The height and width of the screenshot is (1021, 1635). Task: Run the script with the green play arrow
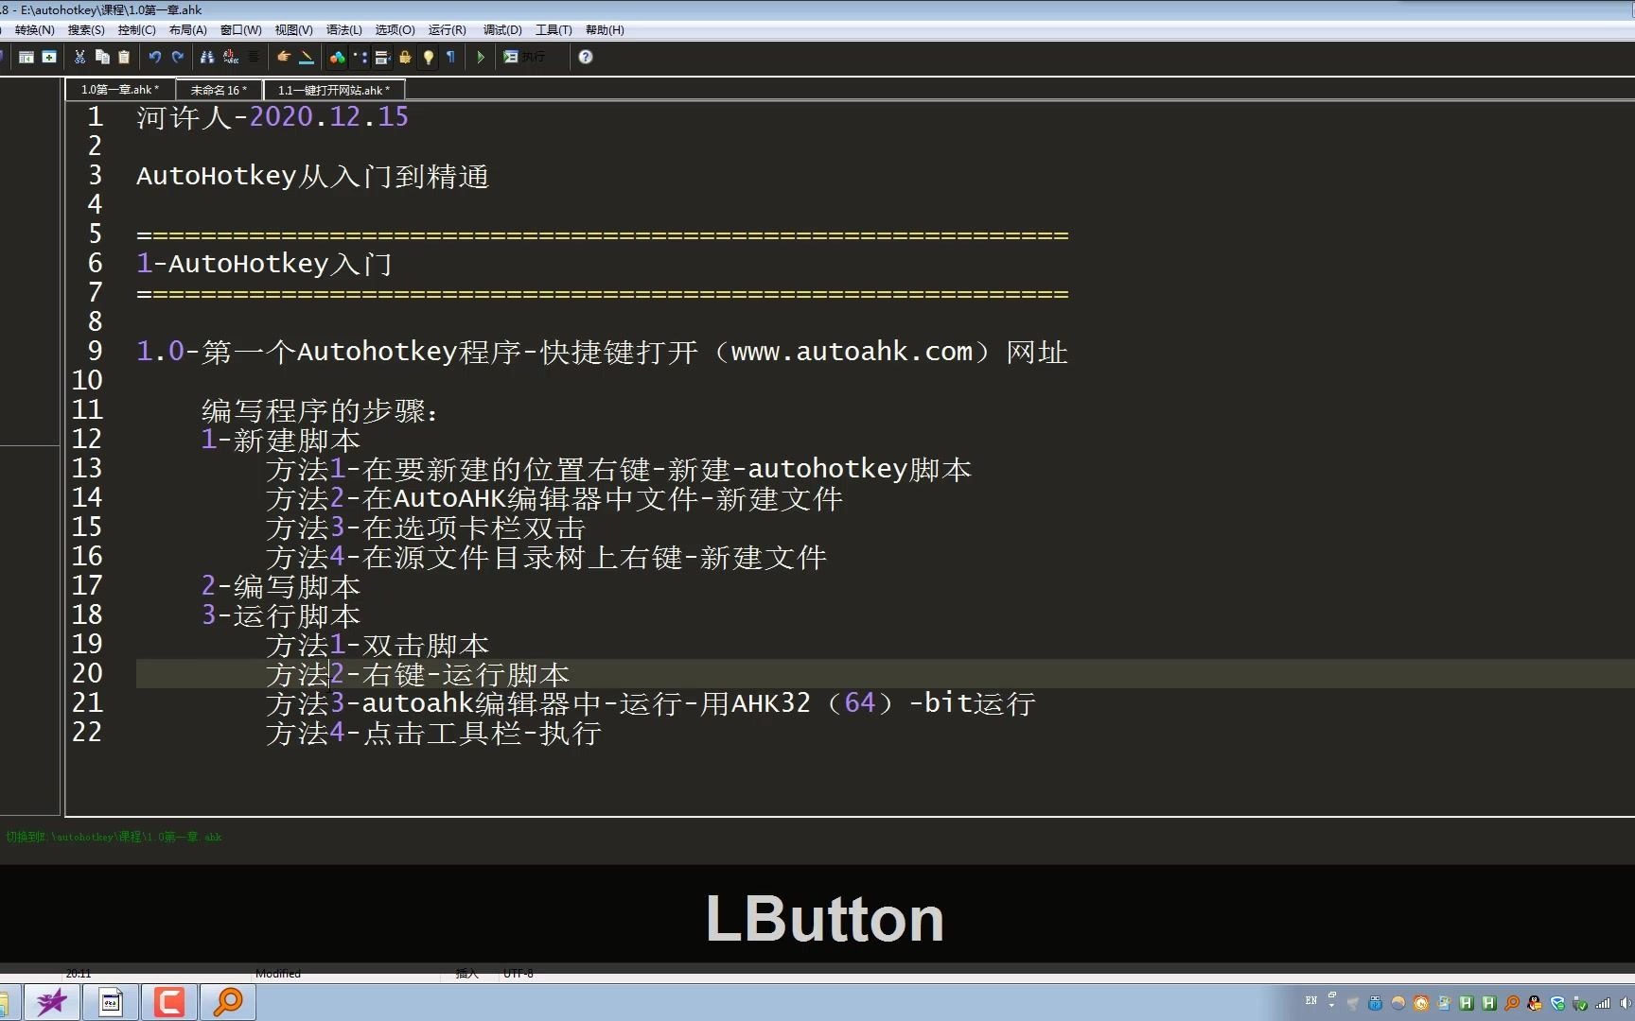[481, 57]
